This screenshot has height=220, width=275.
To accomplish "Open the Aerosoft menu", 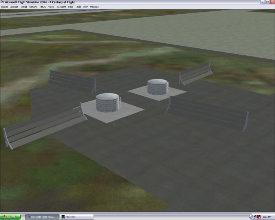I will point(61,7).
